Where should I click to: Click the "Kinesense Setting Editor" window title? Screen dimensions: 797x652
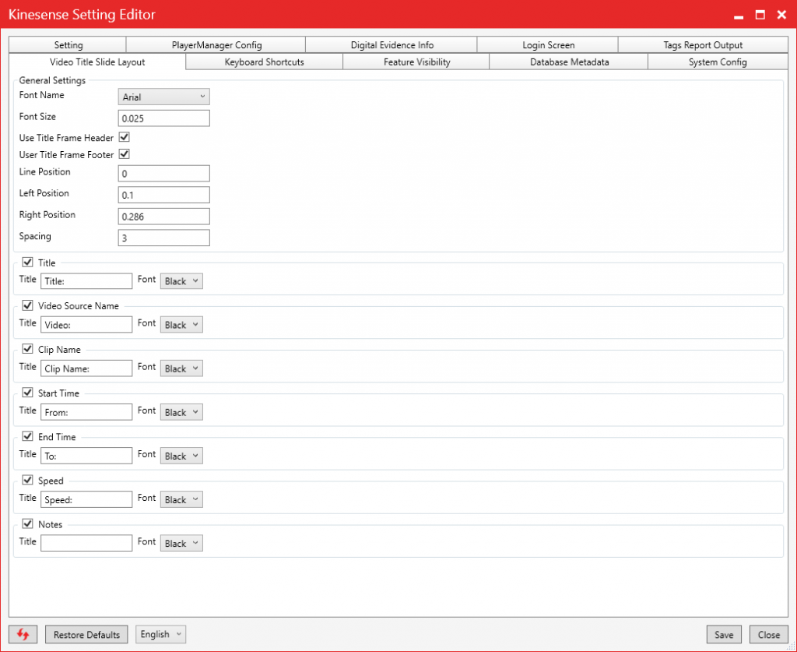pos(82,14)
